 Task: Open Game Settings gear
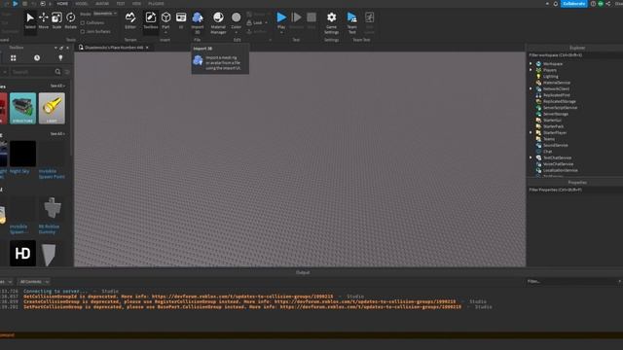click(331, 22)
